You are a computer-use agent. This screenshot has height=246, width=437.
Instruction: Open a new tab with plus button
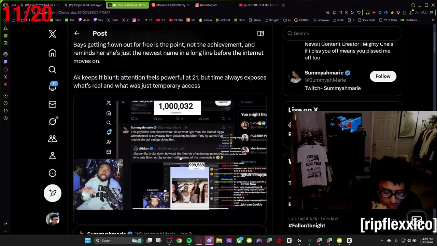283,5
